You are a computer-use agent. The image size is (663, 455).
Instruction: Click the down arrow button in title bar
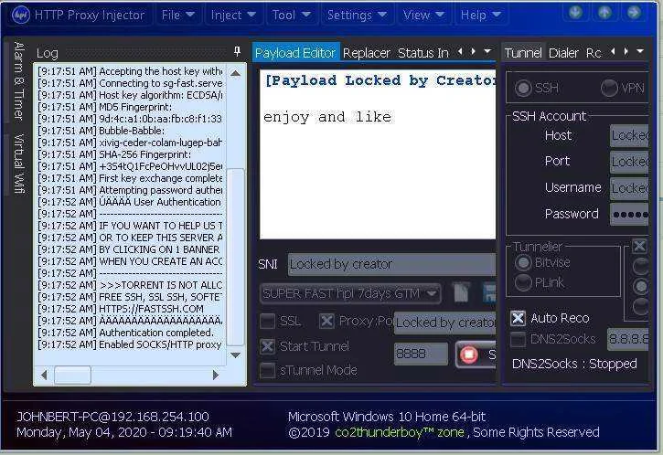click(575, 13)
